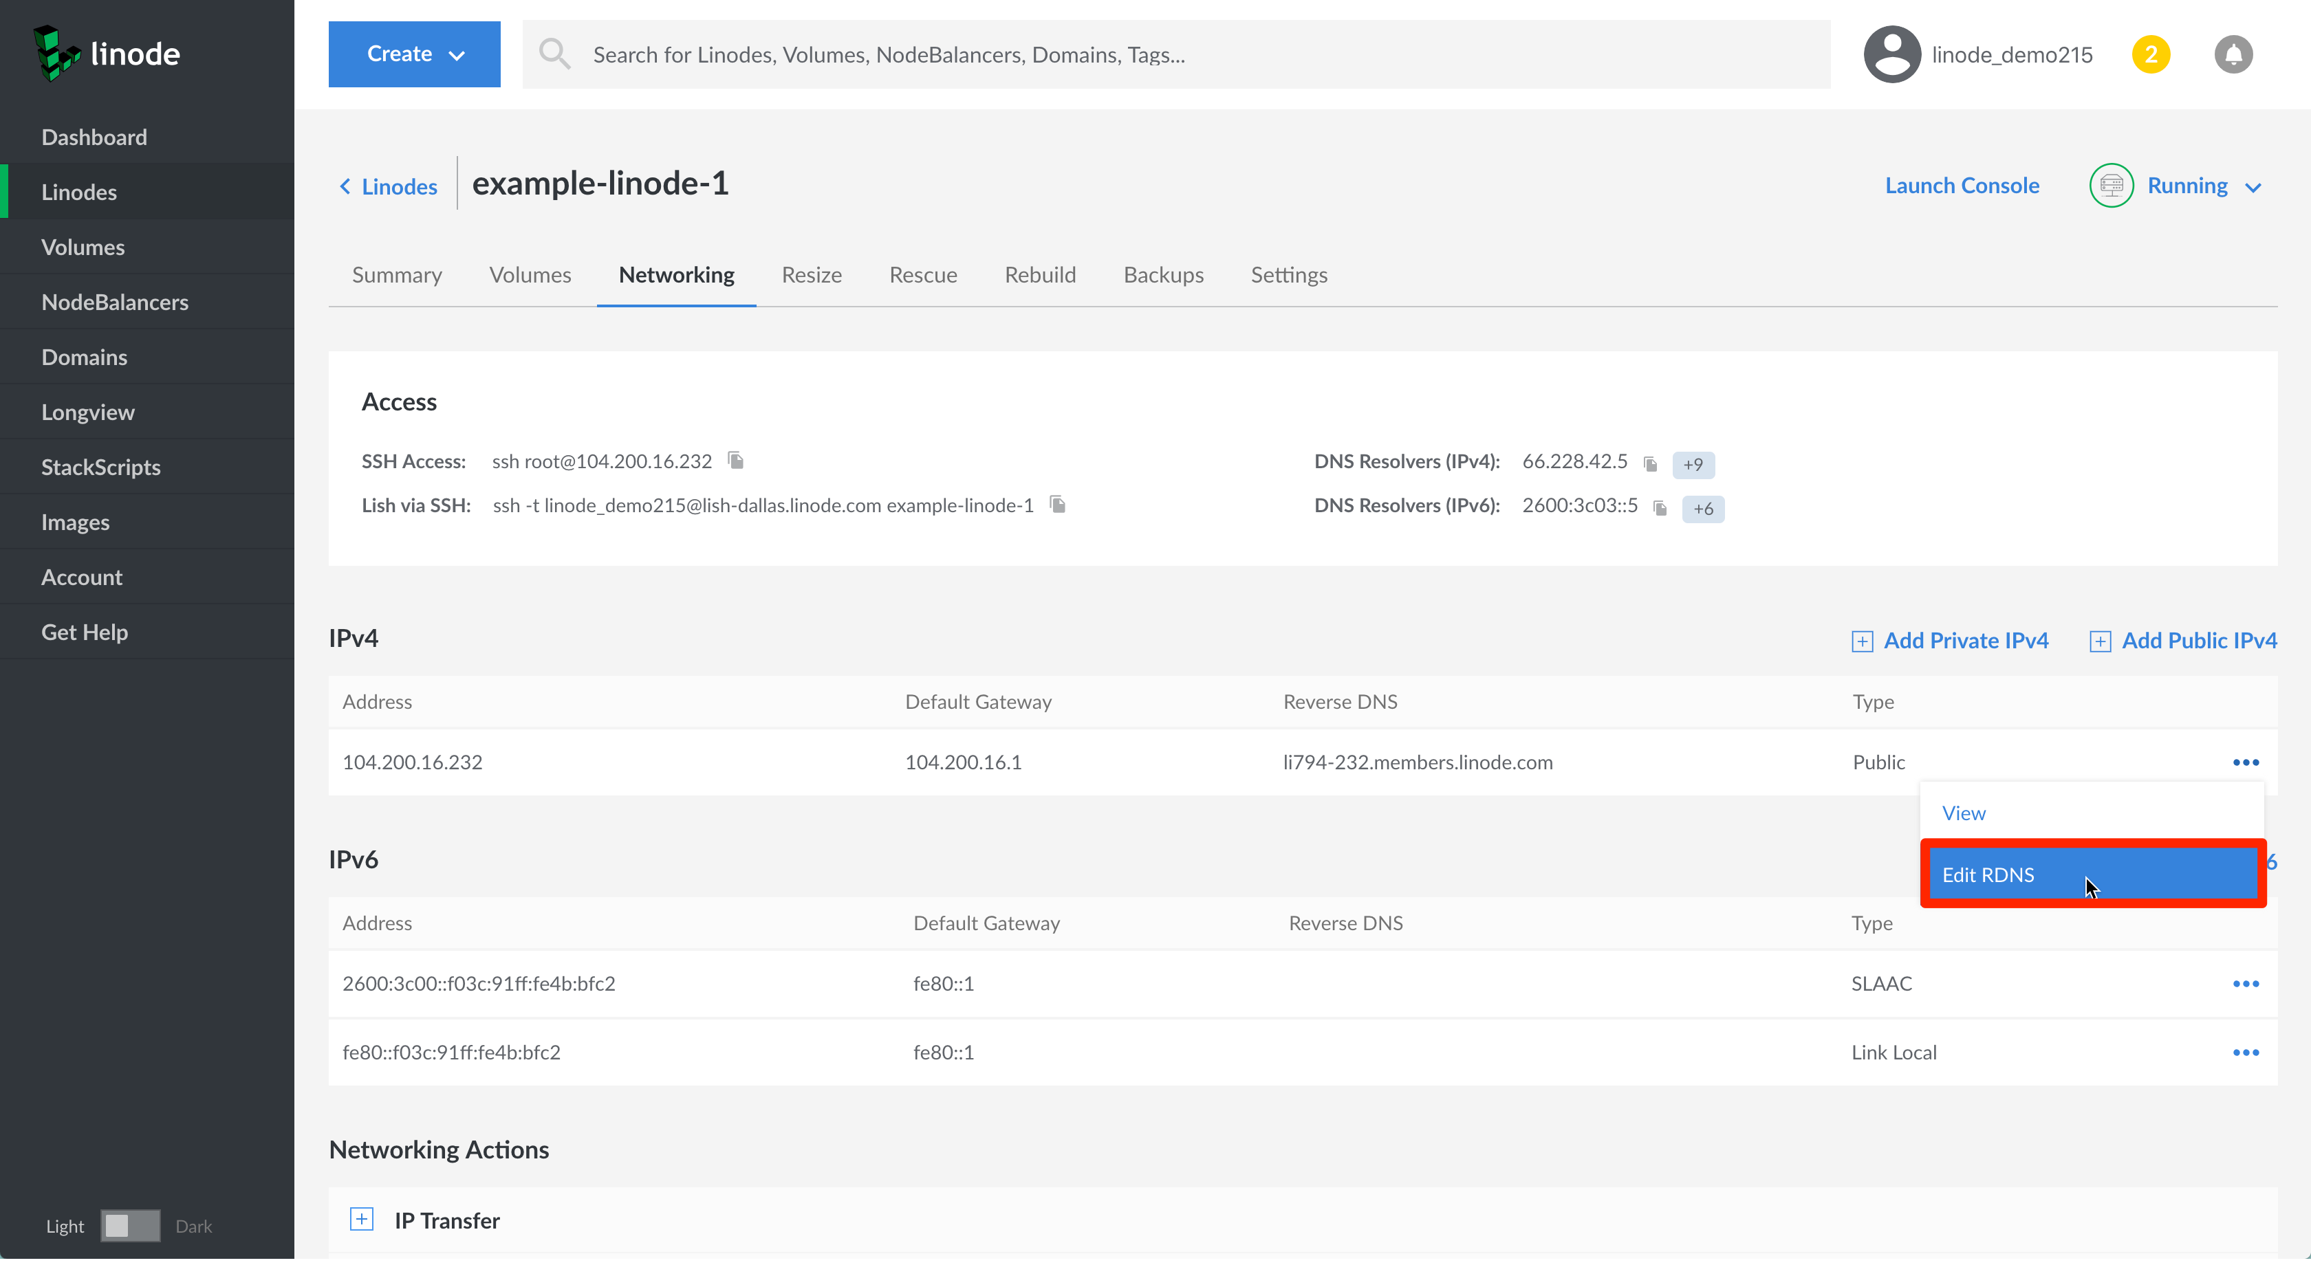Click the user avatar icon

pos(1891,55)
